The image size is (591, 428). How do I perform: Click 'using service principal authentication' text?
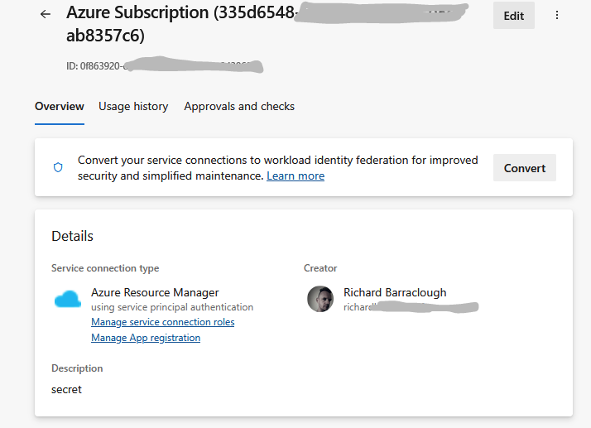point(172,307)
